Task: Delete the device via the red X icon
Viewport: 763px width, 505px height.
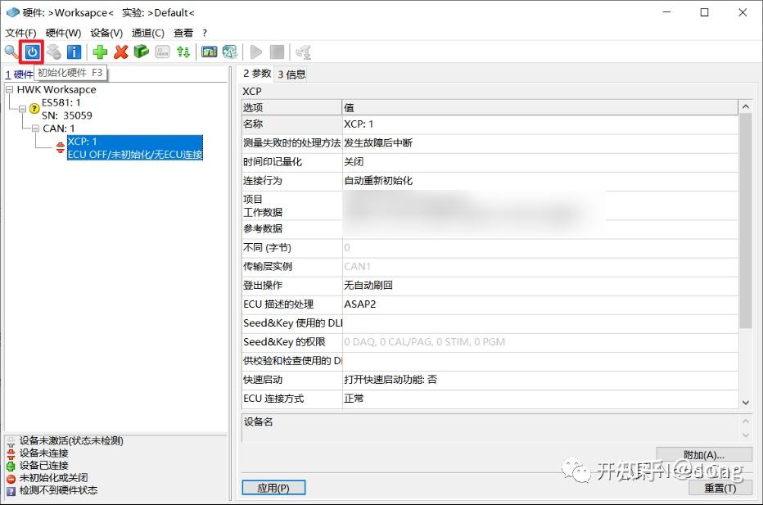Action: click(x=120, y=52)
